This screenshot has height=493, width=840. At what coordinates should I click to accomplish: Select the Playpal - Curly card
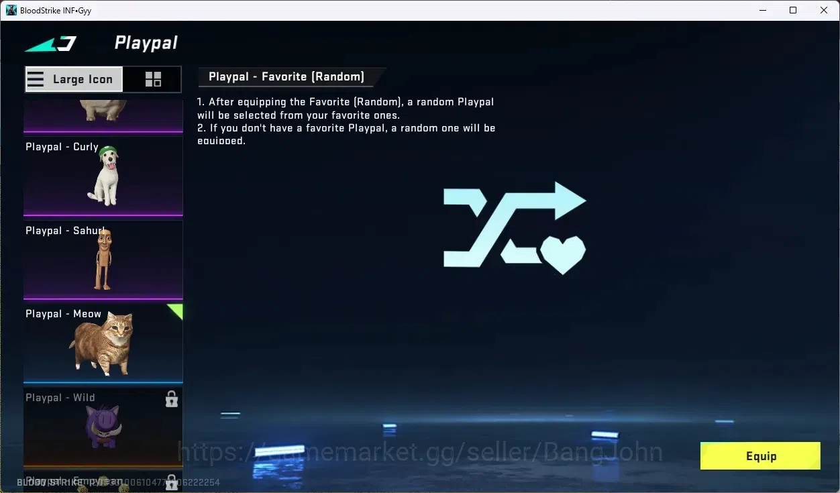pyautogui.click(x=103, y=176)
